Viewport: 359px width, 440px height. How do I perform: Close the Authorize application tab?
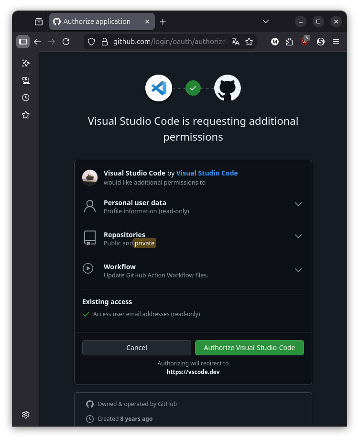click(147, 22)
